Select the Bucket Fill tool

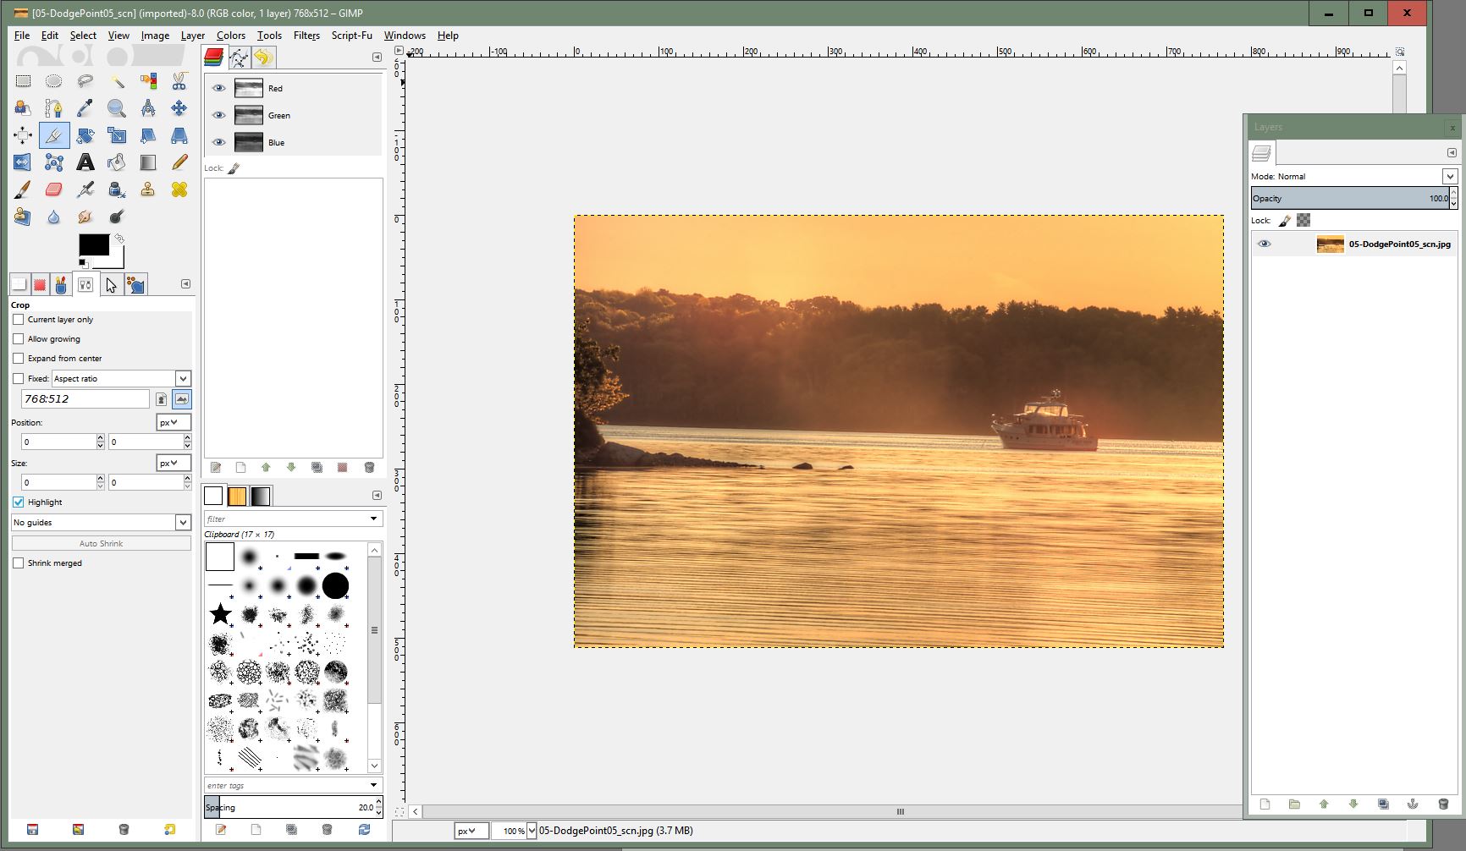tap(117, 162)
